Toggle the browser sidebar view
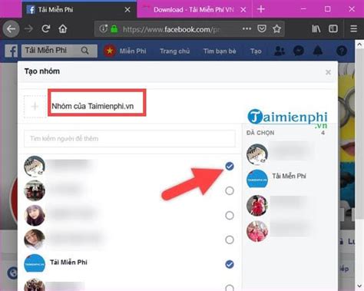 (333, 28)
